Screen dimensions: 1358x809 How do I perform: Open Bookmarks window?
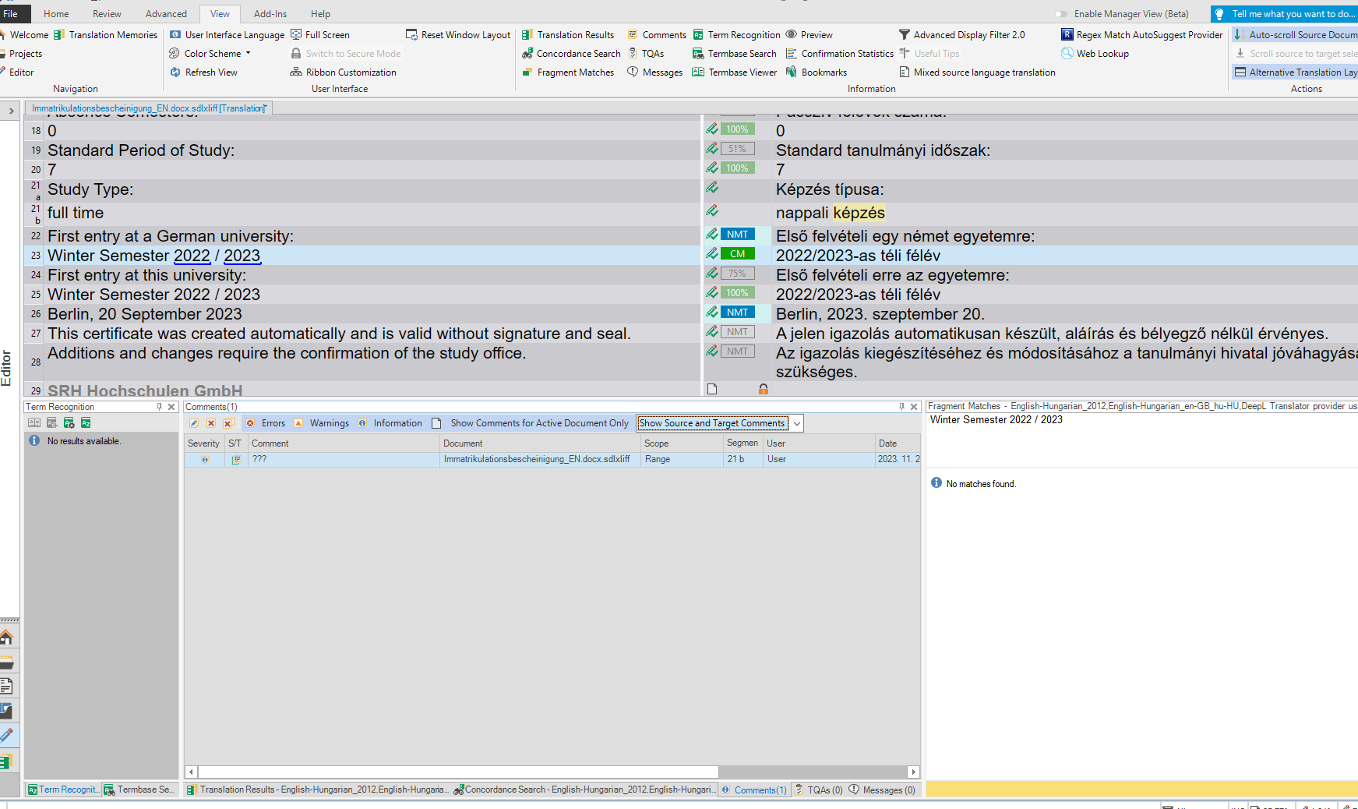pos(817,72)
